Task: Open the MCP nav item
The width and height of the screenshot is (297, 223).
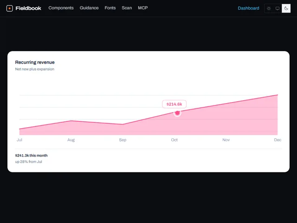Action: tap(143, 8)
